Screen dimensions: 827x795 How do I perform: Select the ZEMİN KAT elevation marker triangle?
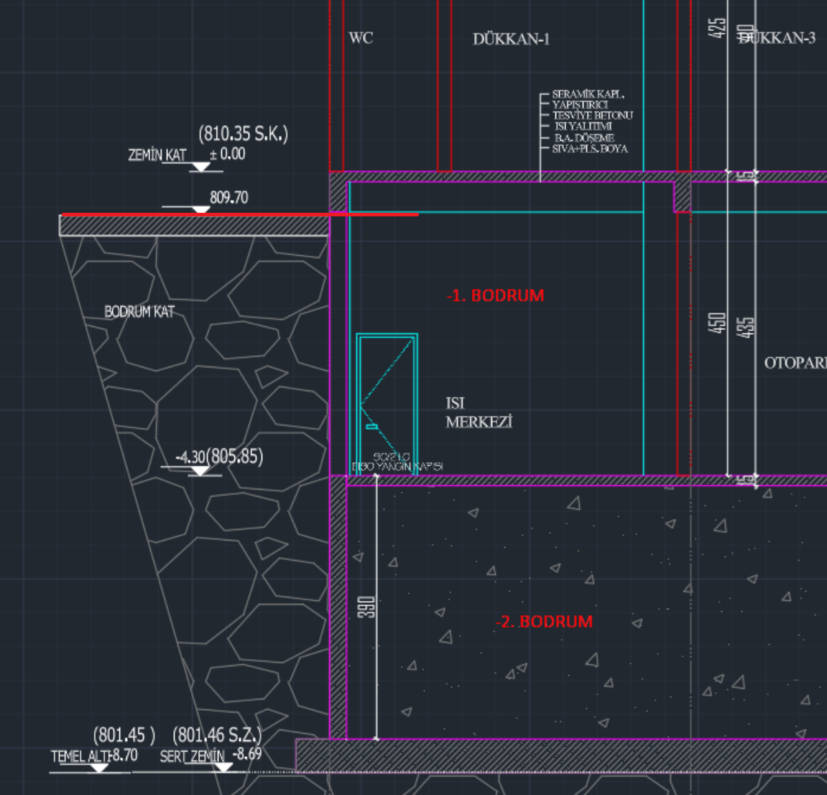tap(200, 167)
